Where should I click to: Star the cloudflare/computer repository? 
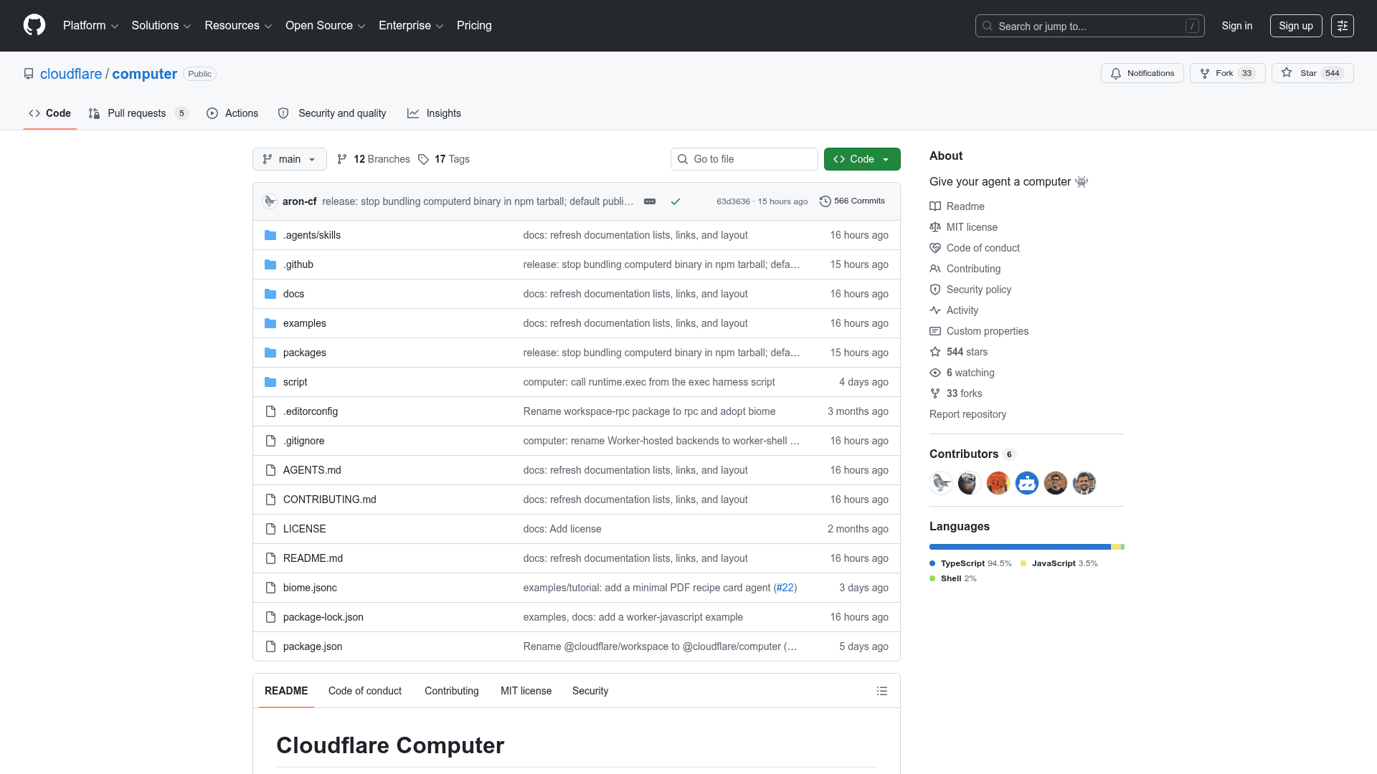pos(1312,73)
